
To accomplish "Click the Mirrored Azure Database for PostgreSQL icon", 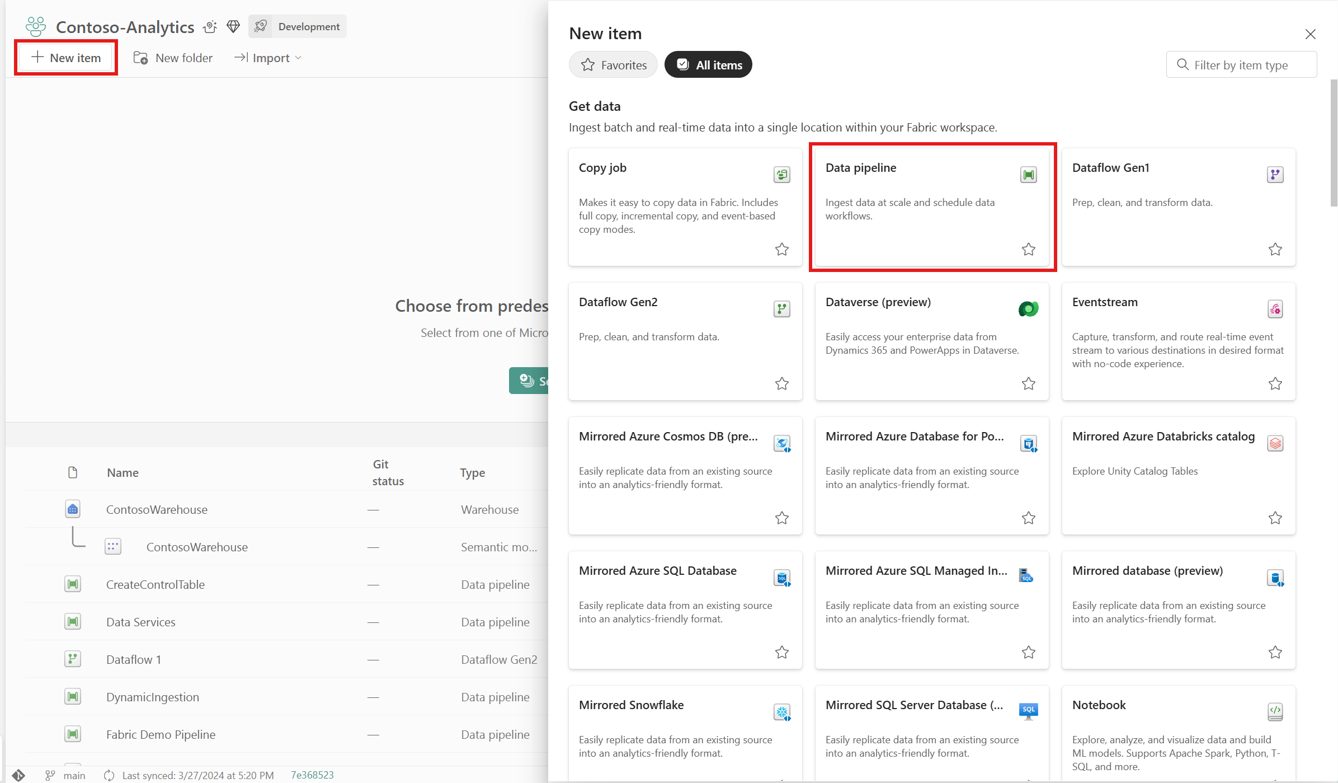I will [x=1029, y=443].
